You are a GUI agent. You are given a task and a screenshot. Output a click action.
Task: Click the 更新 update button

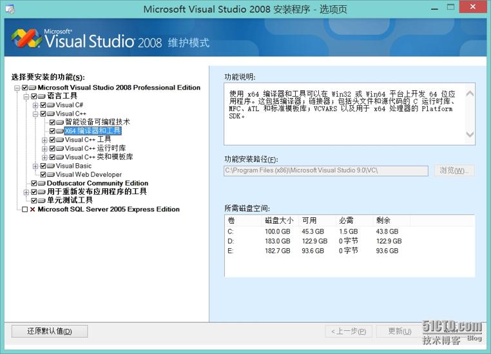point(400,331)
